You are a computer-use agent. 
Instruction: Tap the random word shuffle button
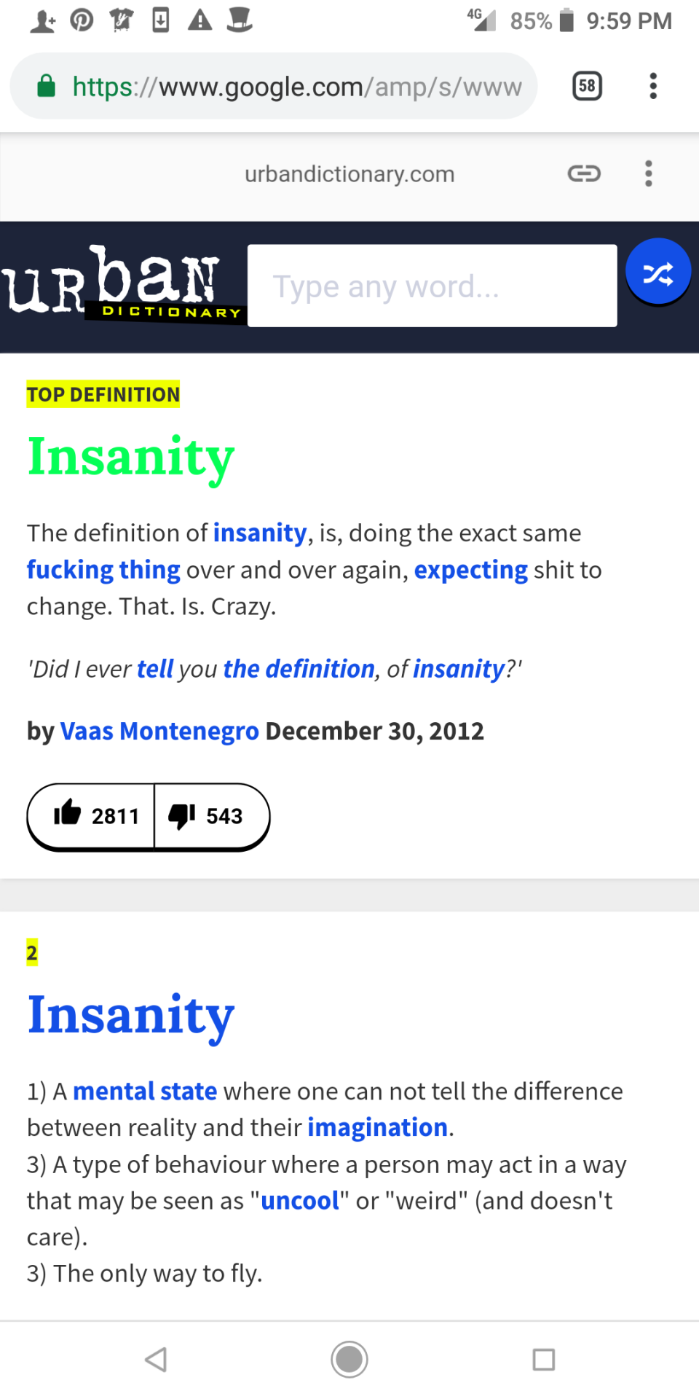[x=657, y=273]
